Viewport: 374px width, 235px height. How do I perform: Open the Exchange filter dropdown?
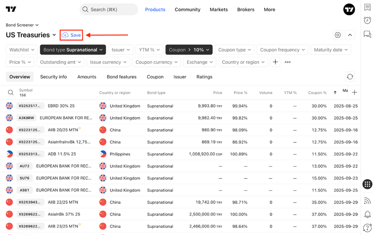point(199,62)
